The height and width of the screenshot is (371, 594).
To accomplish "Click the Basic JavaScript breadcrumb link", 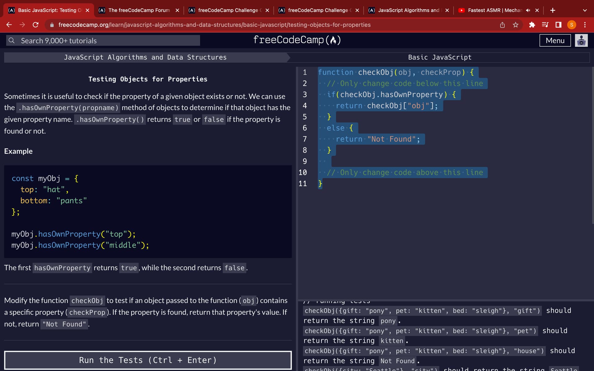I will pyautogui.click(x=439, y=57).
